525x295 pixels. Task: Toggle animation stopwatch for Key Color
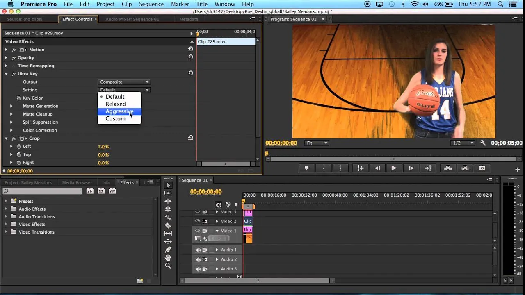point(19,98)
